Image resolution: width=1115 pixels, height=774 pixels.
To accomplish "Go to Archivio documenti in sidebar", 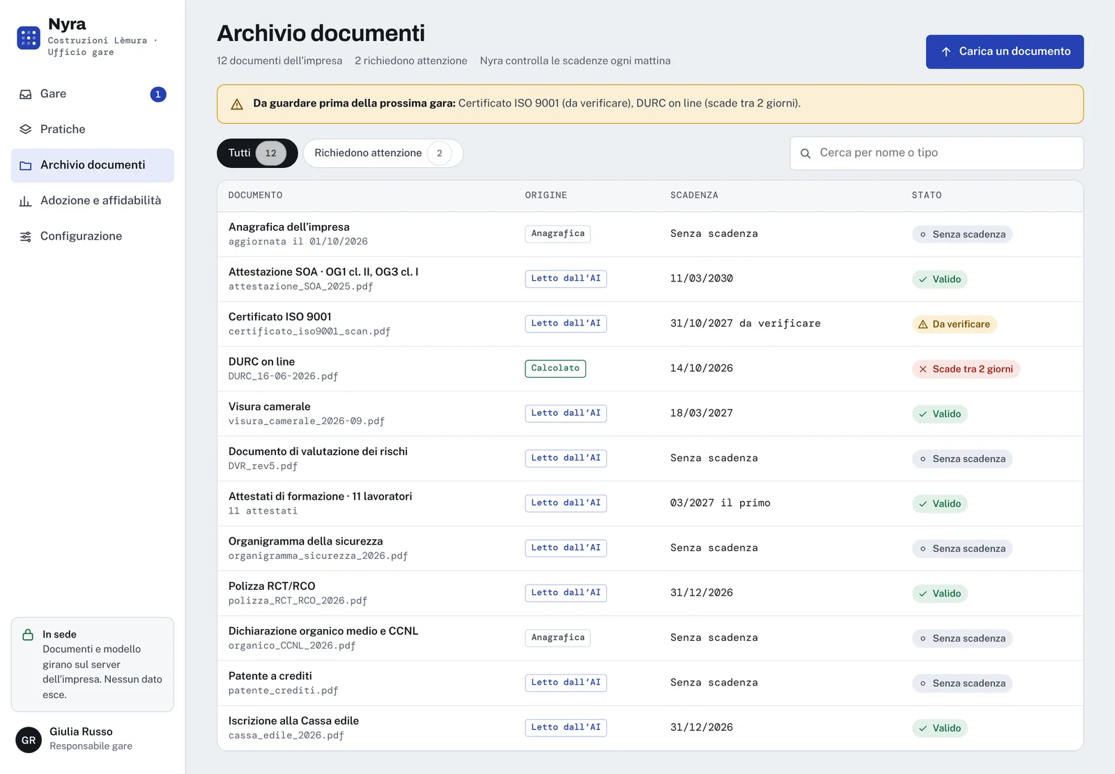I will click(x=93, y=165).
